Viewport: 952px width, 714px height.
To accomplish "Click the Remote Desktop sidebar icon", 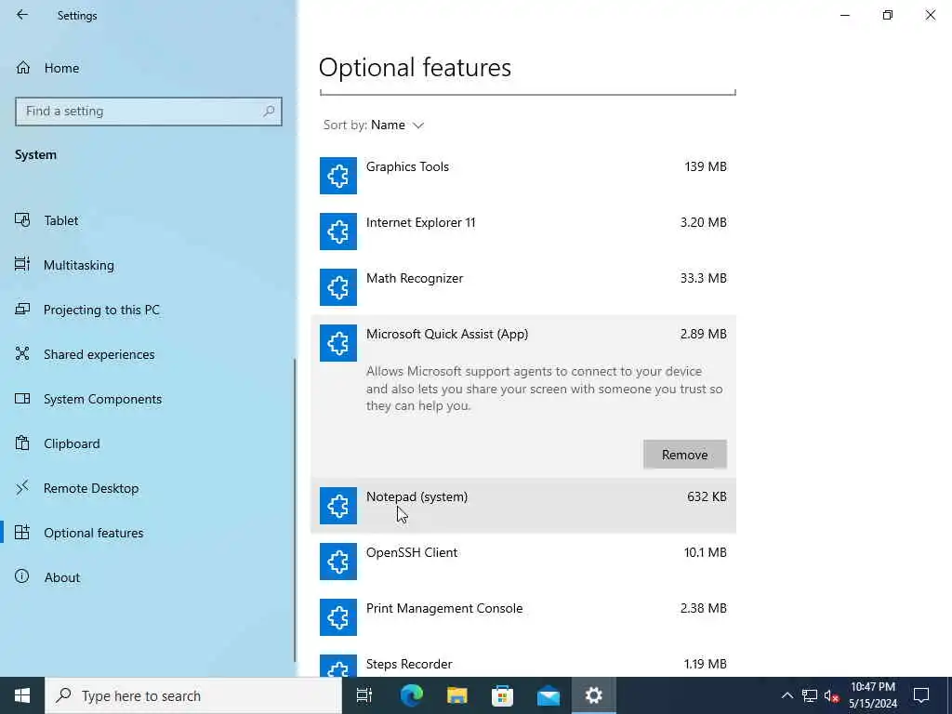I will click(22, 488).
